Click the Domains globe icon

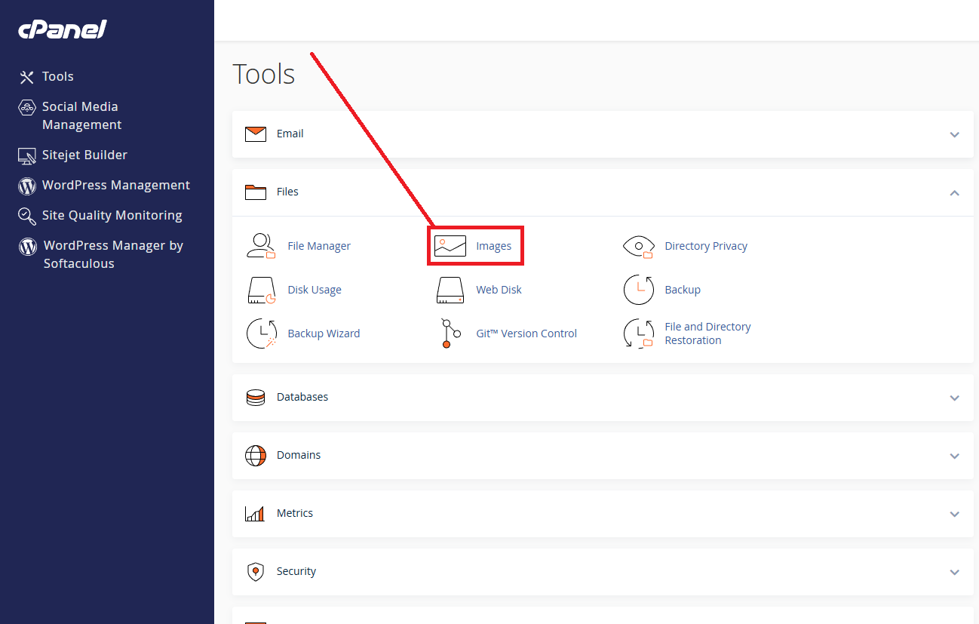256,456
